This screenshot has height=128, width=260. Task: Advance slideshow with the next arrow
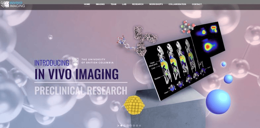tap(118, 125)
